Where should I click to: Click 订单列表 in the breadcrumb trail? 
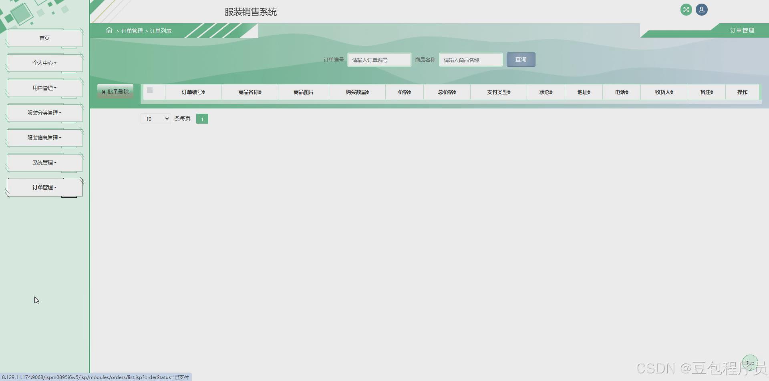coord(161,30)
